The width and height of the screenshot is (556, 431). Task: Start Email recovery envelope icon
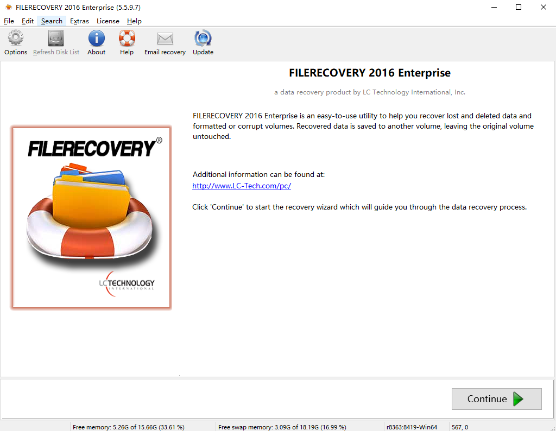tap(165, 39)
